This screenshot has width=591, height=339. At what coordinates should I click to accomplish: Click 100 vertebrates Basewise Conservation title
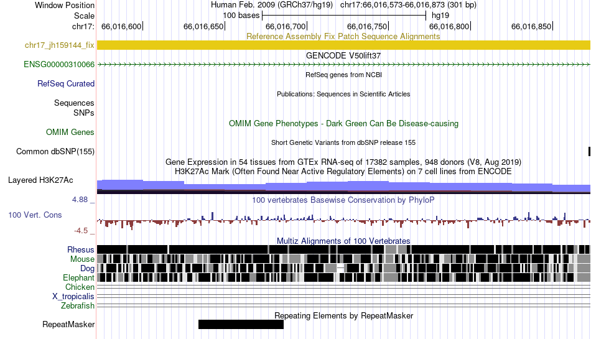tap(343, 200)
